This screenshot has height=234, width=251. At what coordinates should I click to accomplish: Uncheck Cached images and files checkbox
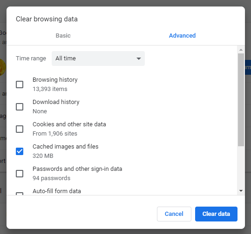pyautogui.click(x=20, y=151)
